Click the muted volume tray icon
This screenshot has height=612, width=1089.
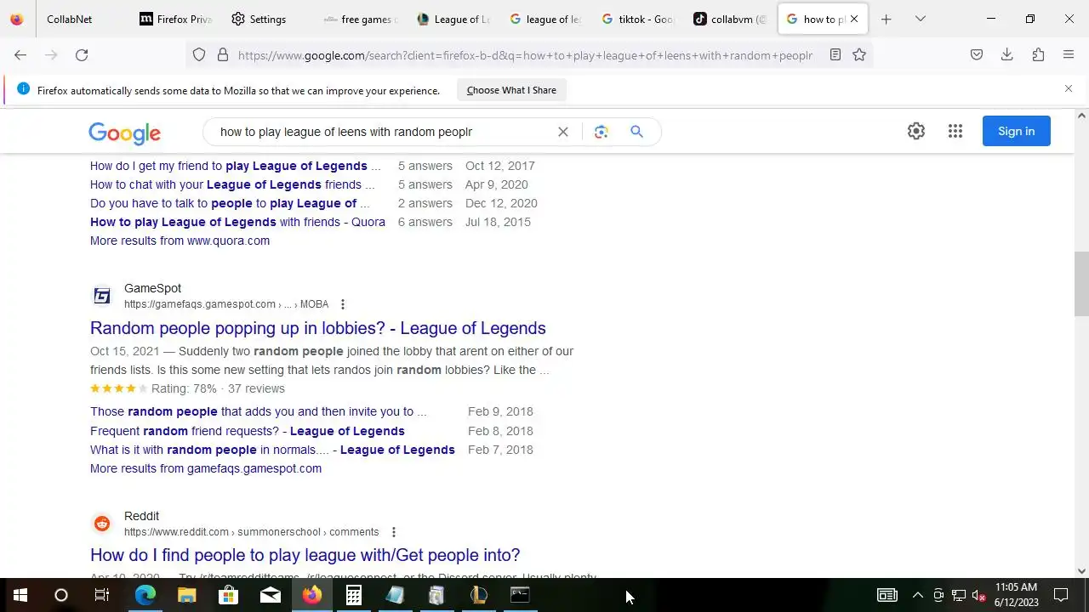click(978, 595)
